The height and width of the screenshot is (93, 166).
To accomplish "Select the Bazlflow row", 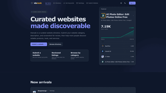I will (x=117, y=46).
